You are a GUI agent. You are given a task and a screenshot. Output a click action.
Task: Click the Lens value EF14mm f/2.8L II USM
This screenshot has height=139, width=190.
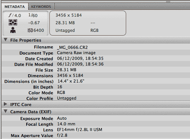pos(79,130)
